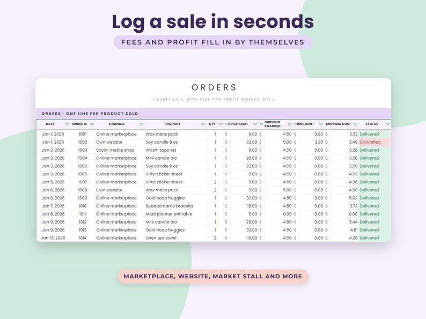Image resolution: width=426 pixels, height=319 pixels.
Task: Open the DATE column filter dropdown
Action: pyautogui.click(x=67, y=124)
